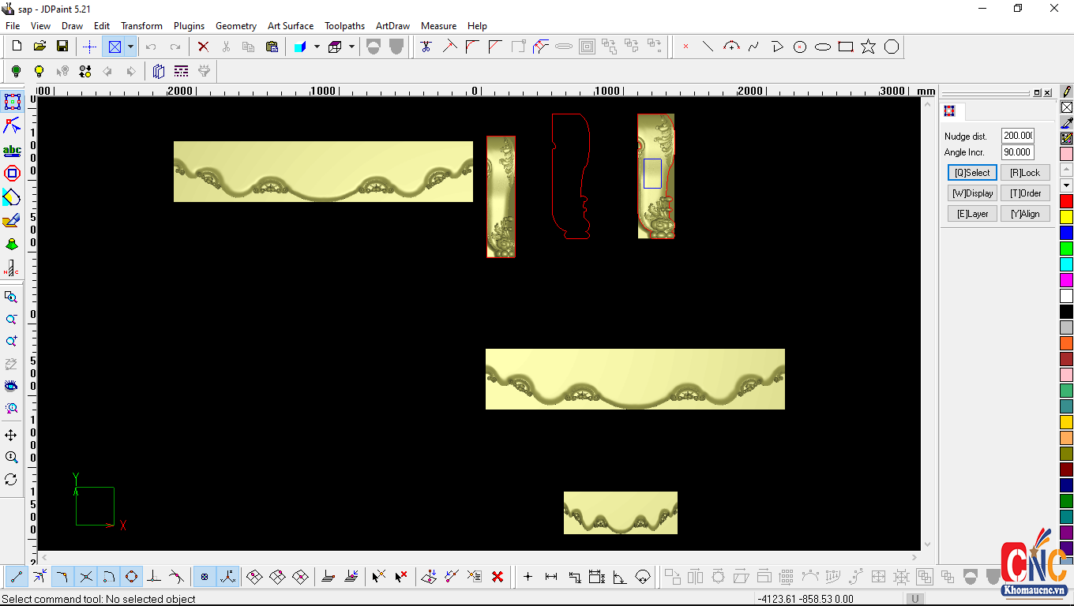Open the 3D cube view mode icon
Image resolution: width=1074 pixels, height=606 pixels.
pos(335,47)
